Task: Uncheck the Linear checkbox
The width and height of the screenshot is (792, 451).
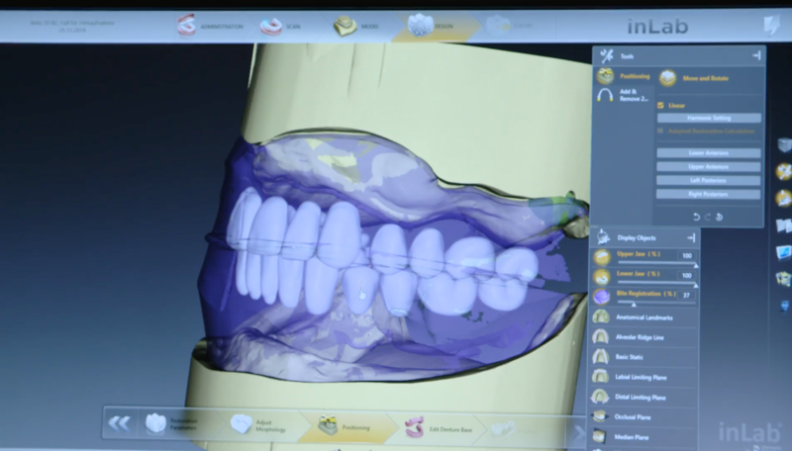Action: click(x=661, y=104)
